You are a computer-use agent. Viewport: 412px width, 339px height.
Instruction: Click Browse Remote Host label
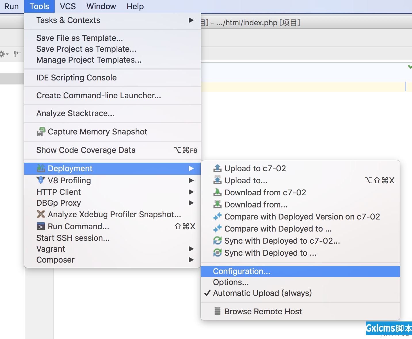[x=263, y=311]
